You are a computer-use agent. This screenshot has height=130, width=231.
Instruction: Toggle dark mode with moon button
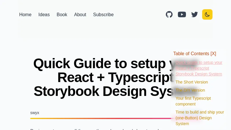pyautogui.click(x=207, y=14)
